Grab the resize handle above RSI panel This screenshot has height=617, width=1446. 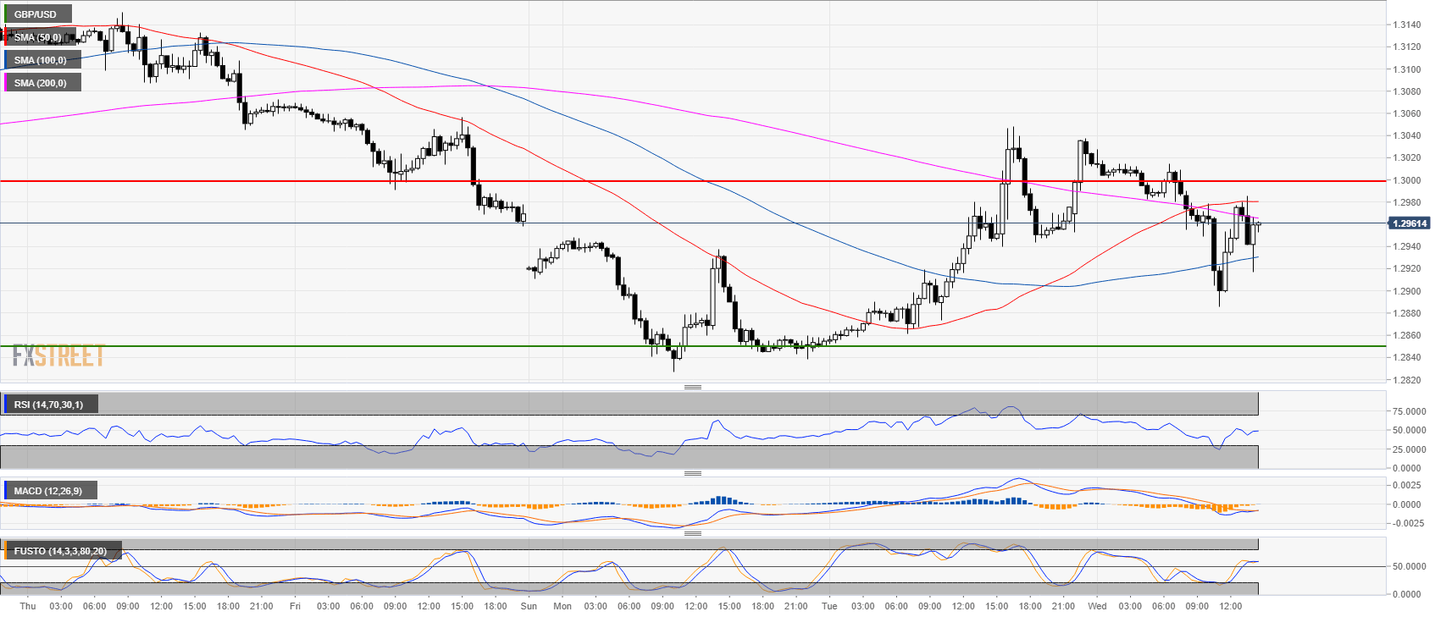tap(692, 387)
